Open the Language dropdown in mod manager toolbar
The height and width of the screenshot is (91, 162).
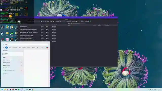click(x=60, y=21)
